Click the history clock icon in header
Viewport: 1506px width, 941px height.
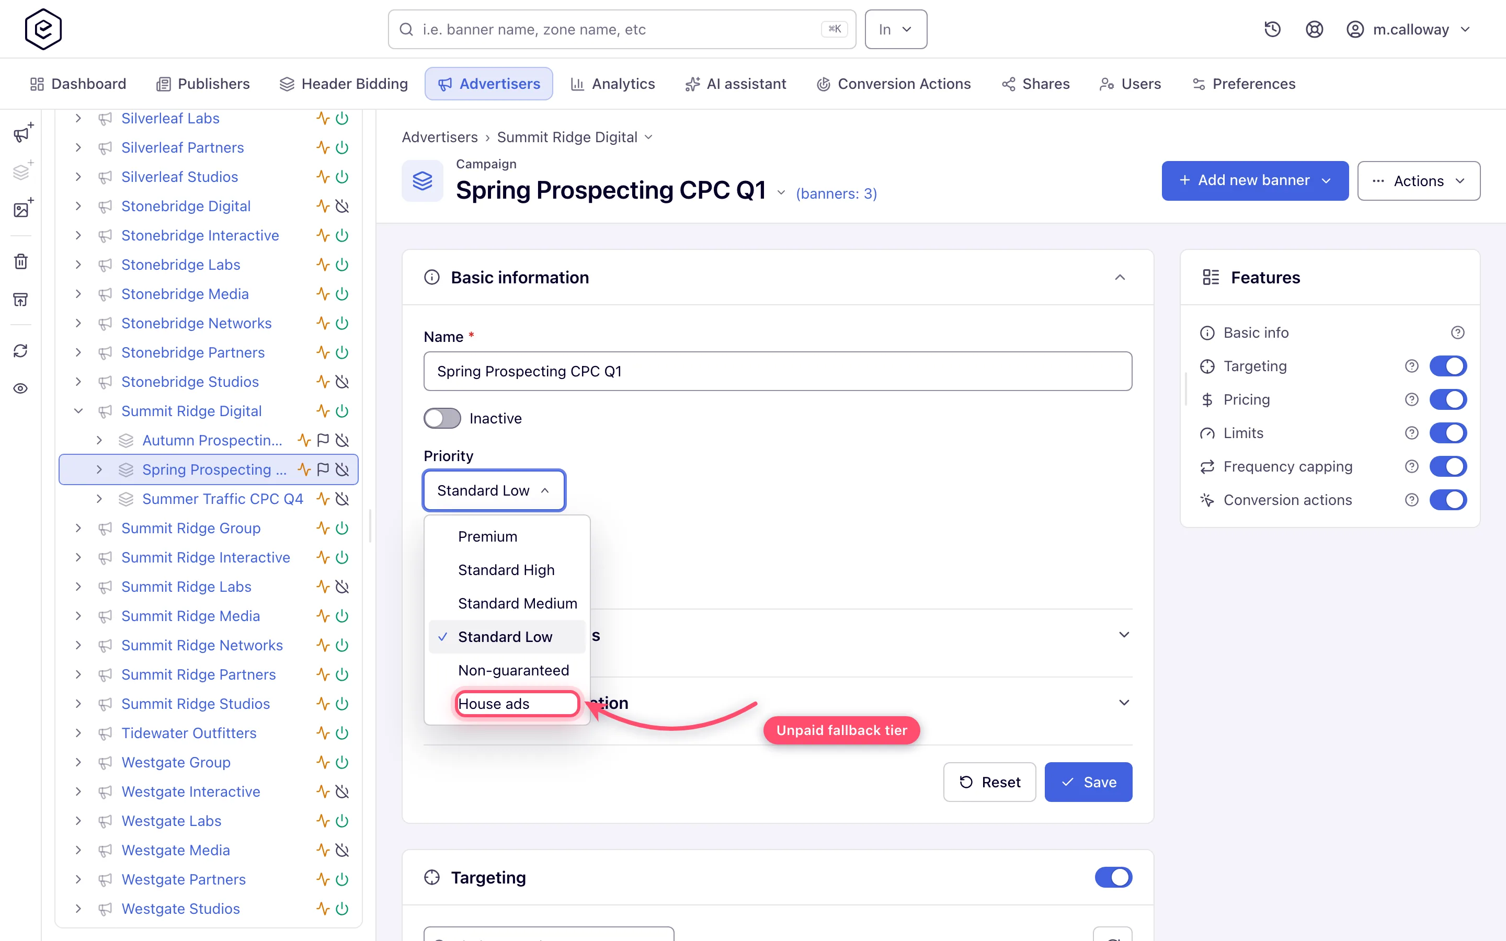coord(1272,29)
